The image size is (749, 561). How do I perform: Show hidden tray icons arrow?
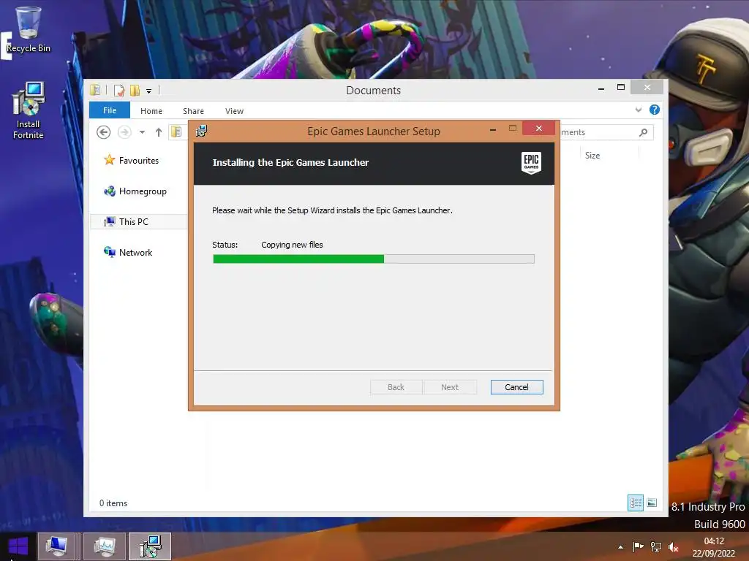pos(620,547)
